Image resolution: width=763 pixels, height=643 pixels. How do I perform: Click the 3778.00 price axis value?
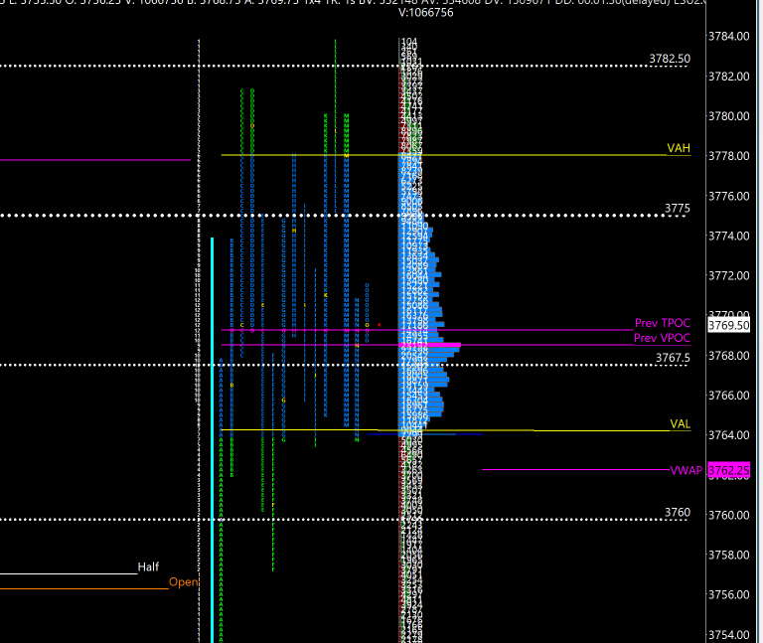pyautogui.click(x=728, y=156)
